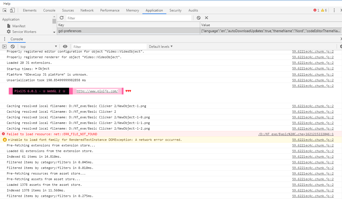Image resolution: width=342 pixels, height=217 pixels.
Task: Click Filtered items in 0.275ms message
Action: point(50,196)
